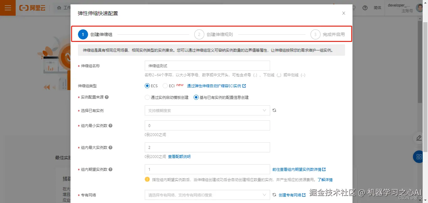428x203 pixels.
Task: Close the 弹性伸缩快速配置 dialog
Action: 344,13
